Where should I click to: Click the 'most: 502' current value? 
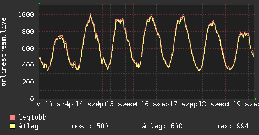[90, 126]
